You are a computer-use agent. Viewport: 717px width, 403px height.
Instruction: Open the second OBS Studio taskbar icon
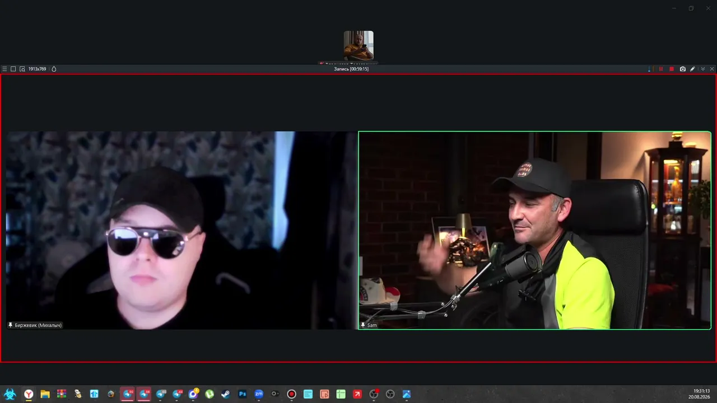(390, 394)
